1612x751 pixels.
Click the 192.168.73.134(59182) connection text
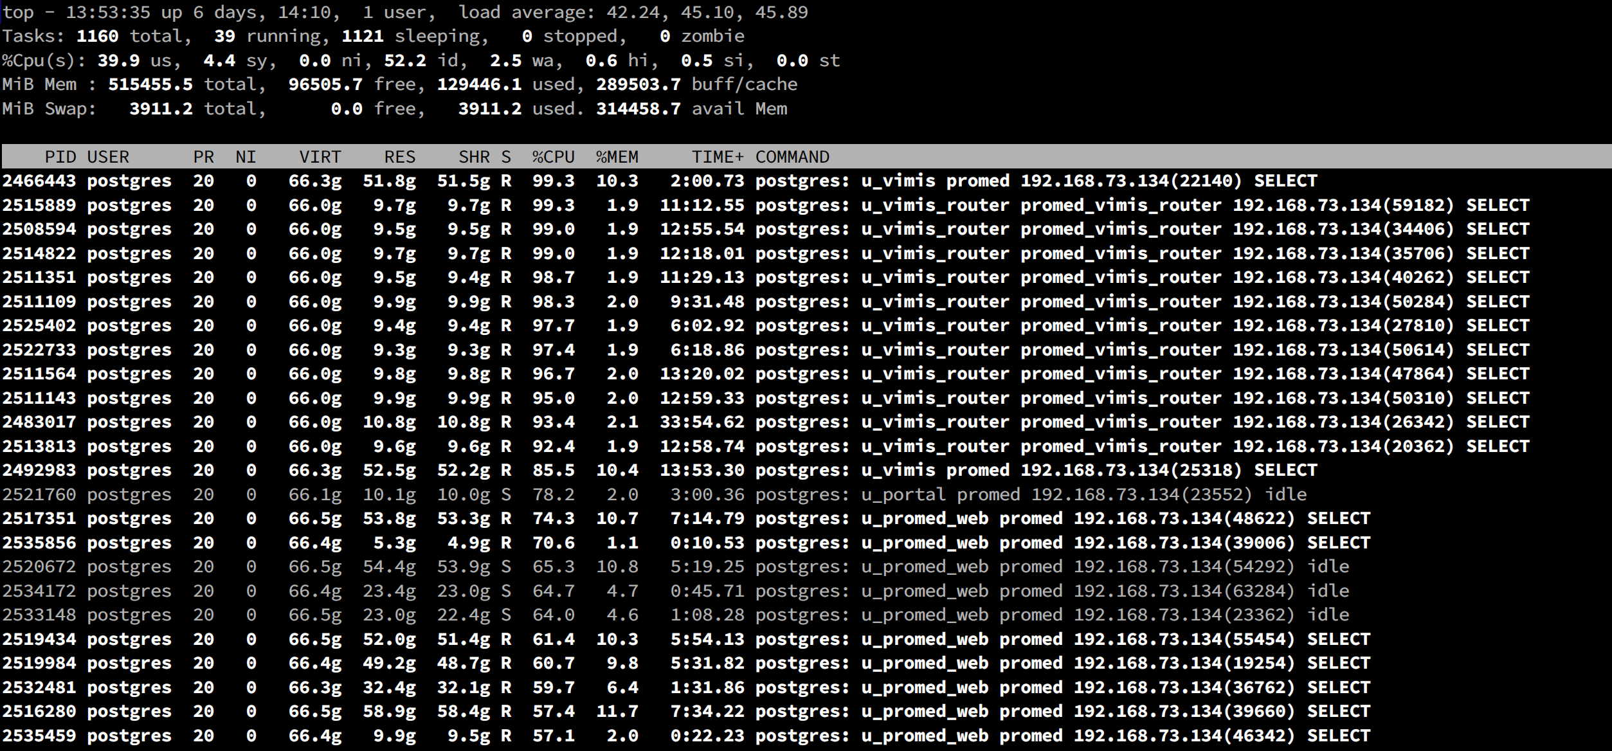pyautogui.click(x=1344, y=205)
